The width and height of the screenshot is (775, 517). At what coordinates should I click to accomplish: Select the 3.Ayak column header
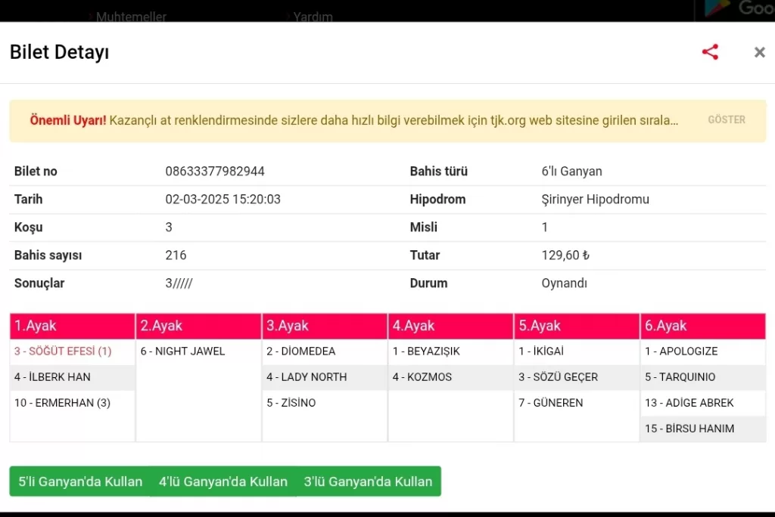click(x=325, y=326)
